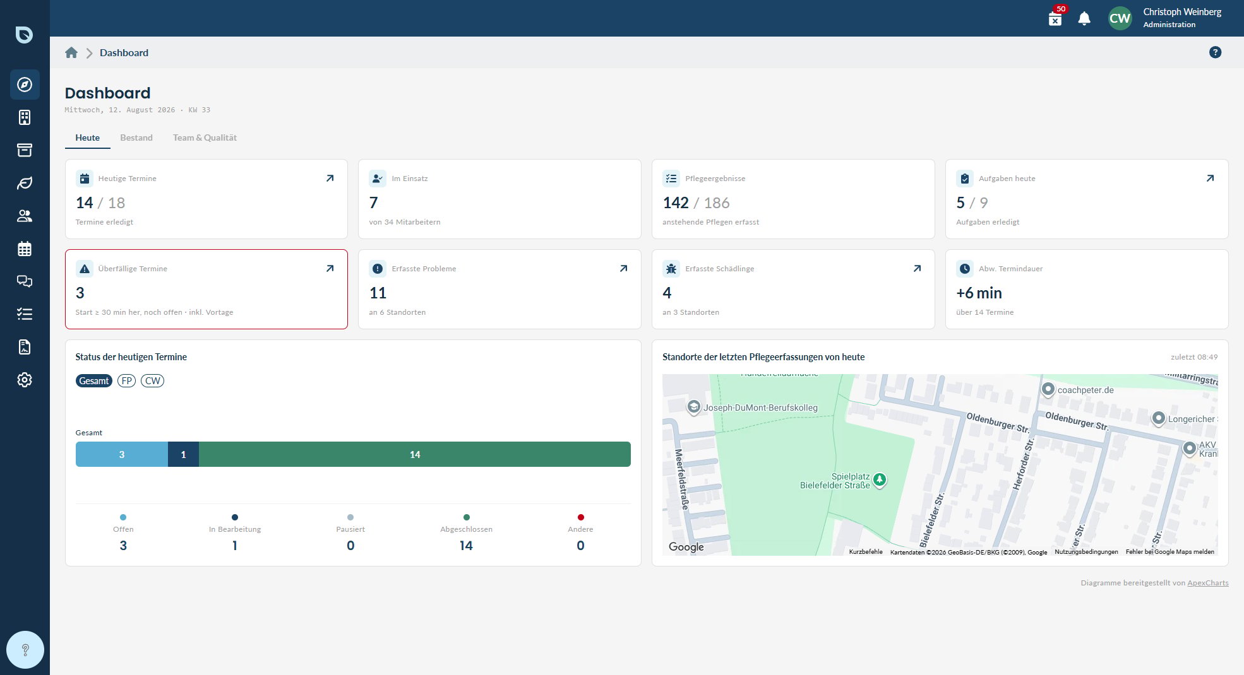Select the Gesamt filter chip
This screenshot has height=675, width=1244.
94,381
